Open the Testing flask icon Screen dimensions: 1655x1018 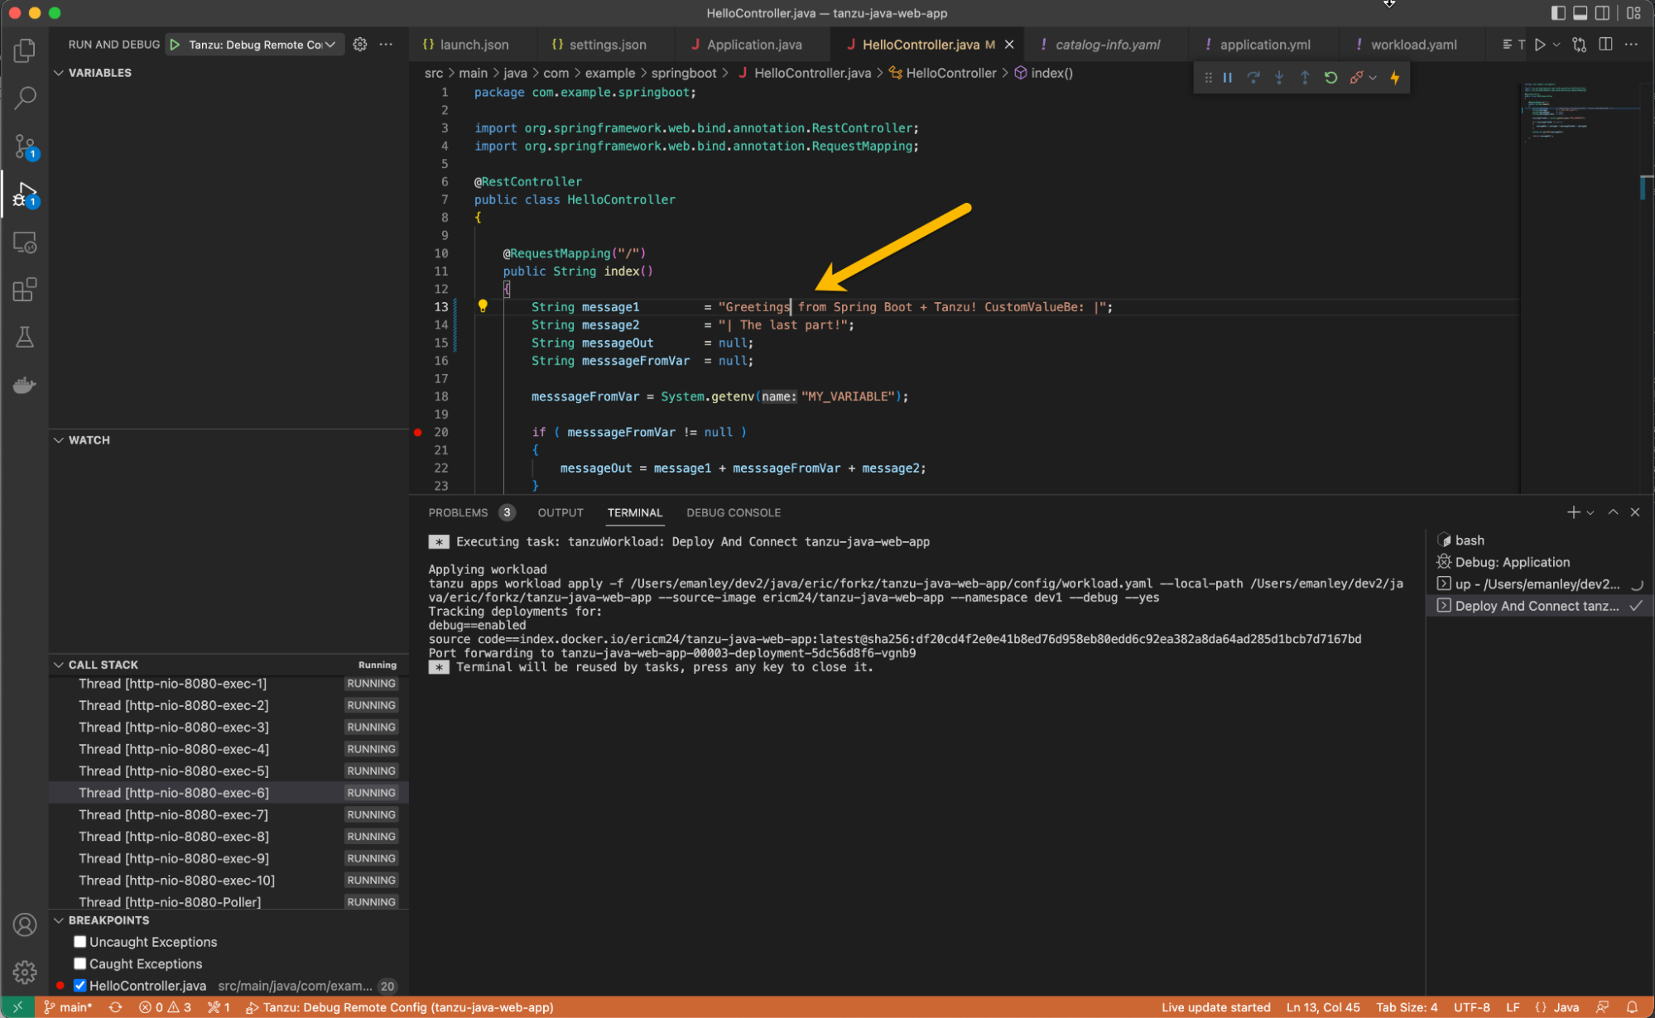pos(25,338)
